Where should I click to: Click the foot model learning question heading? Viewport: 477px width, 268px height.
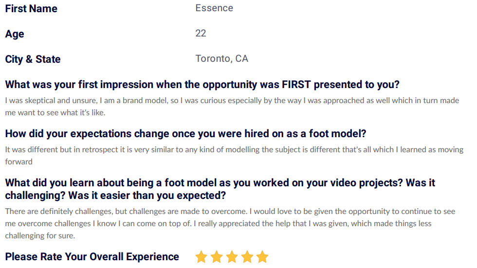(220, 189)
